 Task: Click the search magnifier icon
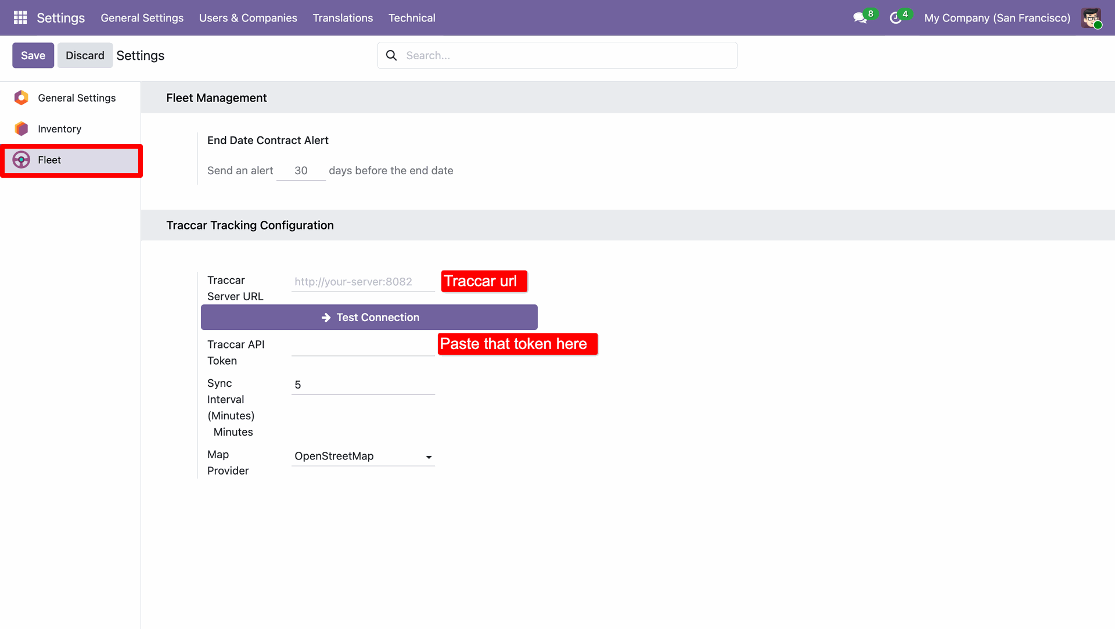click(x=391, y=55)
